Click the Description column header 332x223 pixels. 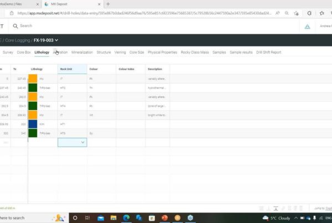click(x=155, y=69)
